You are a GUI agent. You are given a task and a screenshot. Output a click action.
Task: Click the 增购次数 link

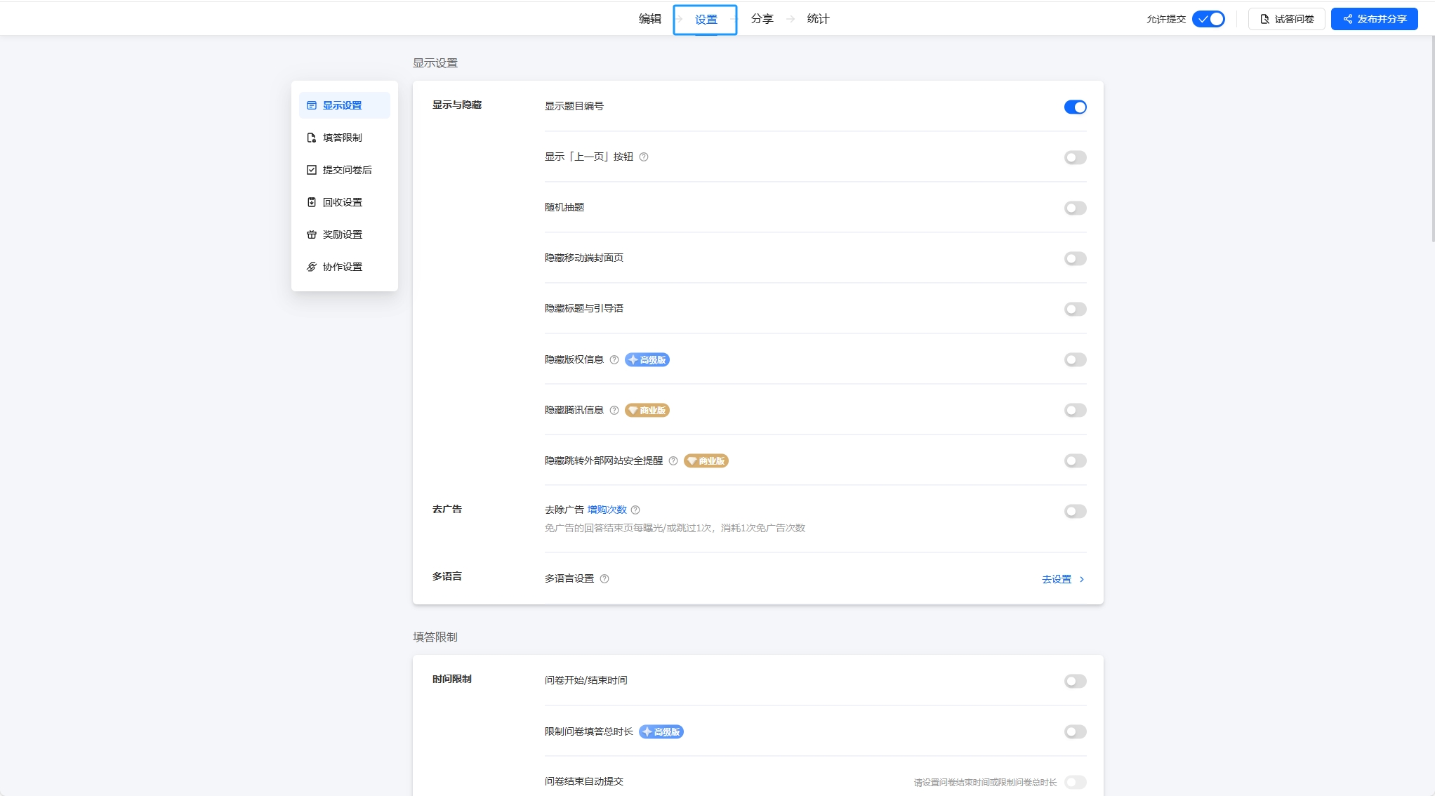pyautogui.click(x=607, y=510)
